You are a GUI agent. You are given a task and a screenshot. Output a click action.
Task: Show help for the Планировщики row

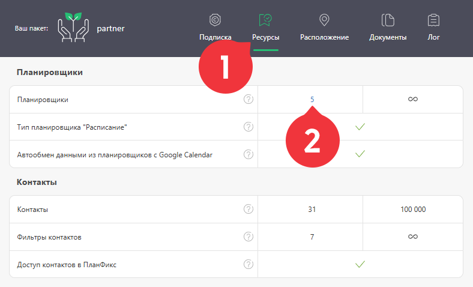pyautogui.click(x=249, y=99)
